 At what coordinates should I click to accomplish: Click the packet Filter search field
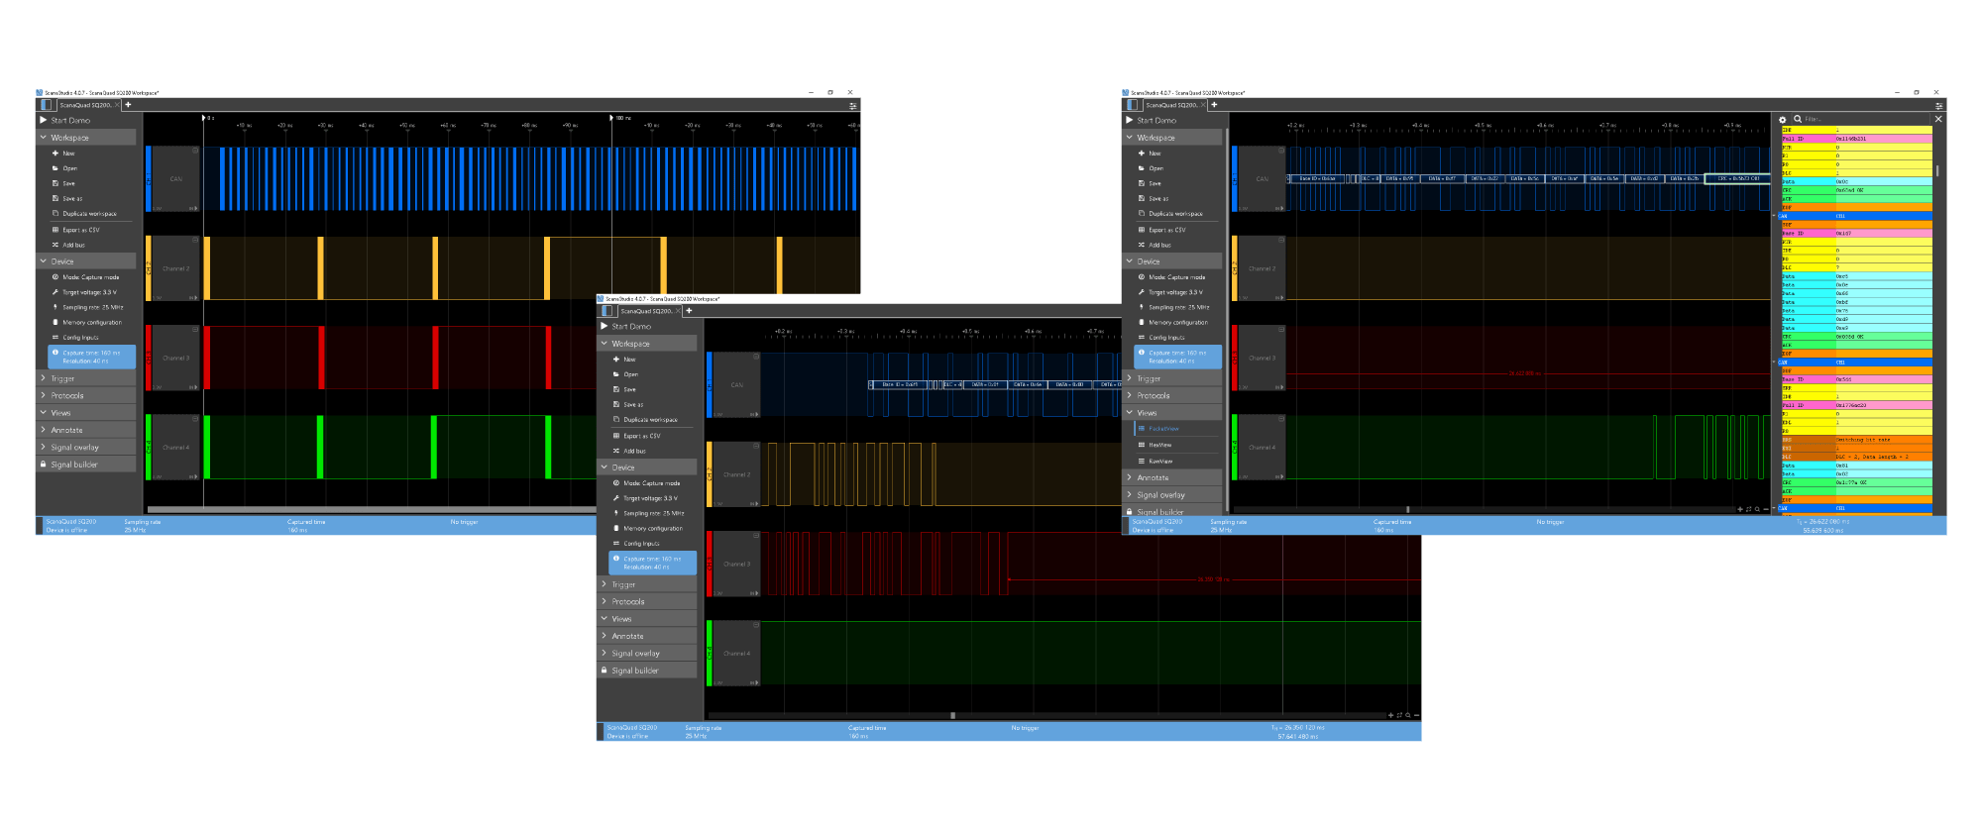pyautogui.click(x=1861, y=119)
